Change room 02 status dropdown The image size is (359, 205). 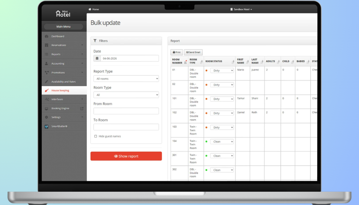(222, 85)
